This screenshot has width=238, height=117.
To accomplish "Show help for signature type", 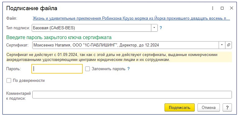I will pyautogui.click(x=161, y=28).
